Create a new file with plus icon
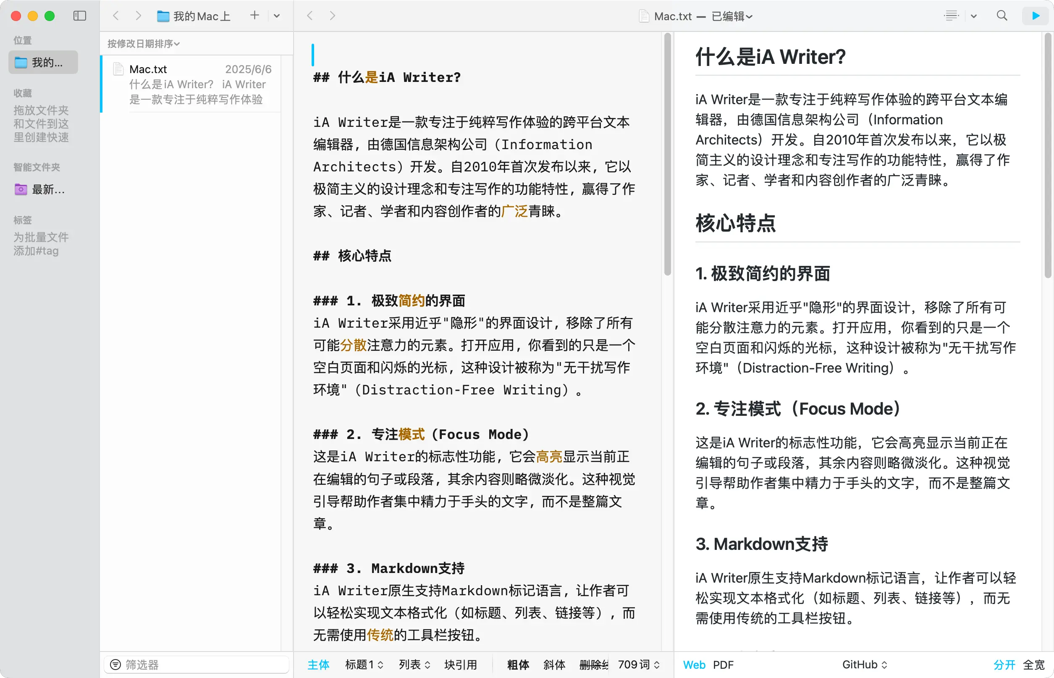The width and height of the screenshot is (1054, 678). click(x=254, y=16)
